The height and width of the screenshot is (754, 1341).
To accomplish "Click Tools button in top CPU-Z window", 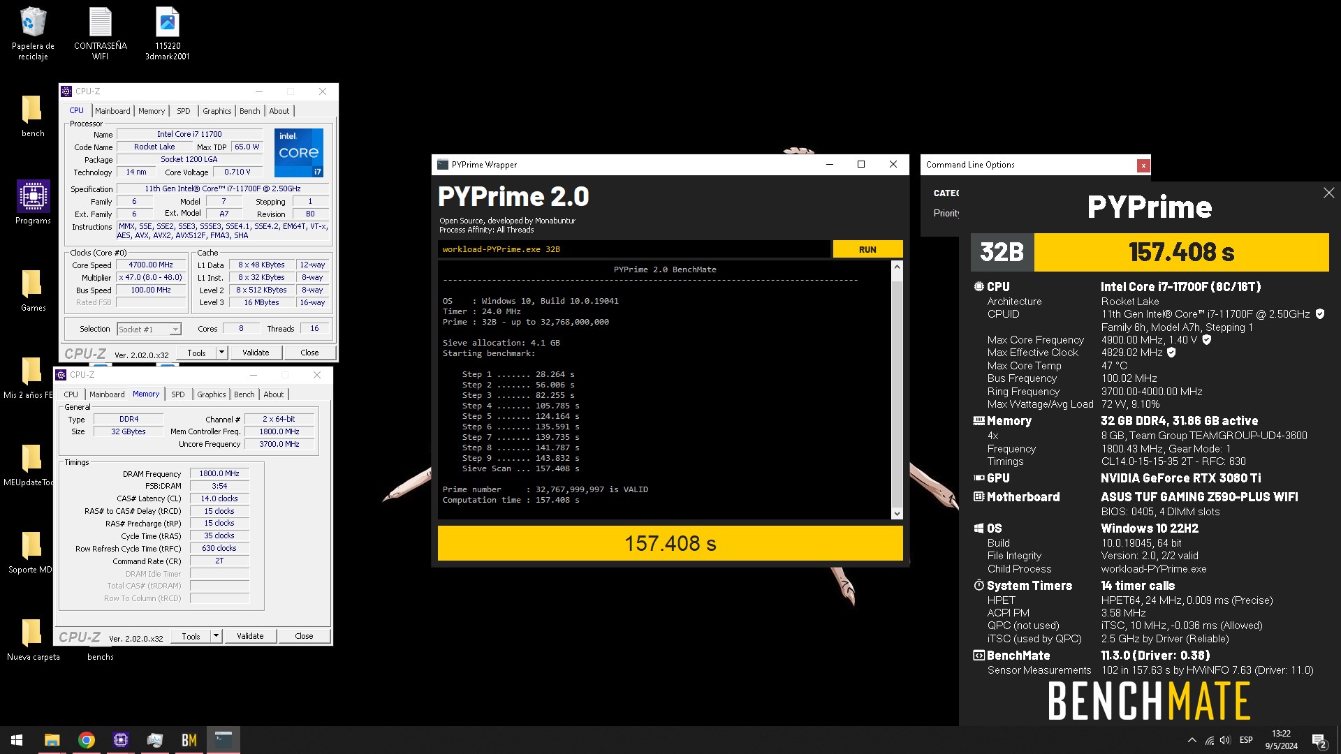I will click(196, 353).
